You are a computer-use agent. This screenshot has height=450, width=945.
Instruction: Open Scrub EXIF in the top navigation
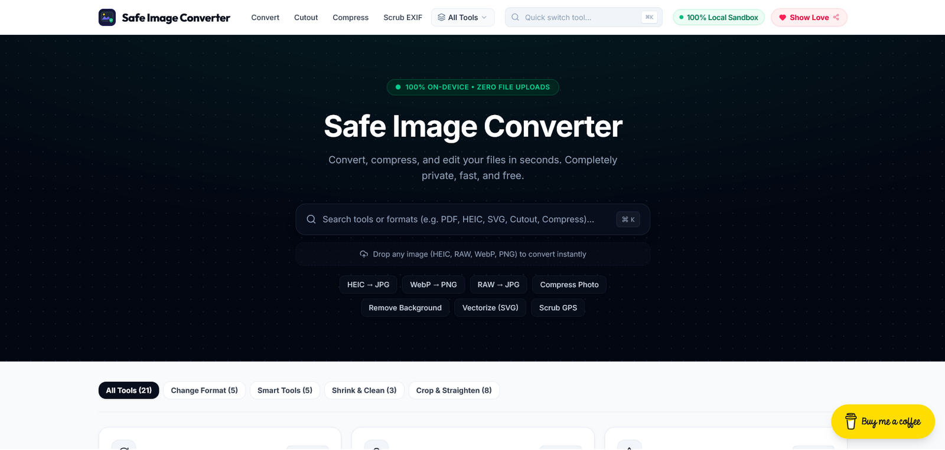coord(403,18)
